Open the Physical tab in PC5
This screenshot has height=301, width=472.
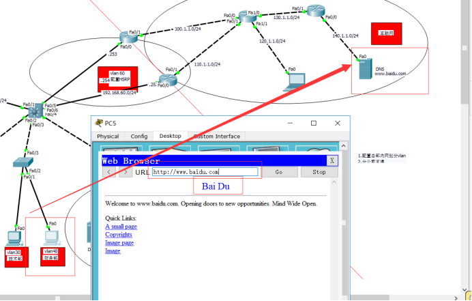[108, 137]
